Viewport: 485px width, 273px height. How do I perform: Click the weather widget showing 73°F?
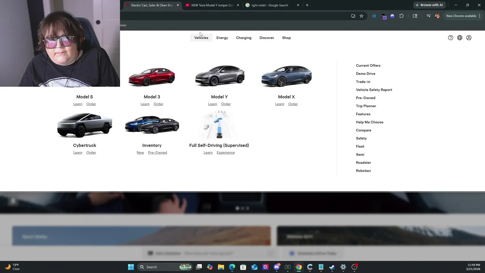[11, 267]
